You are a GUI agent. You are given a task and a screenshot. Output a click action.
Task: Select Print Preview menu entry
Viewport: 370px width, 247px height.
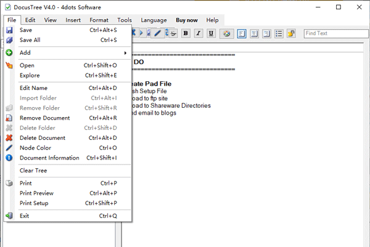[x=68, y=193]
